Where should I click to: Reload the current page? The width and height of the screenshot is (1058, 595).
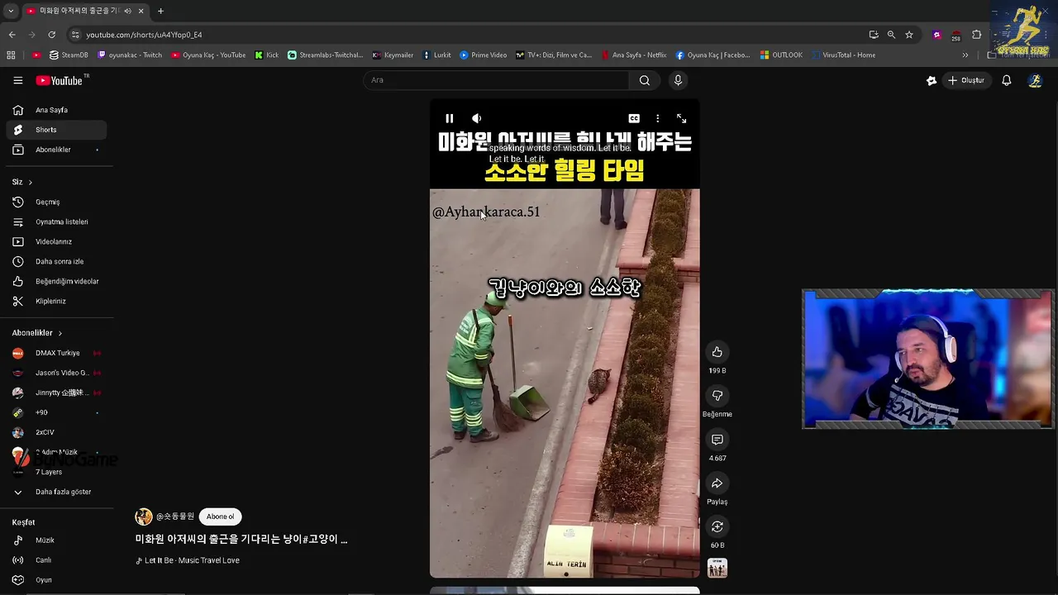tap(51, 35)
